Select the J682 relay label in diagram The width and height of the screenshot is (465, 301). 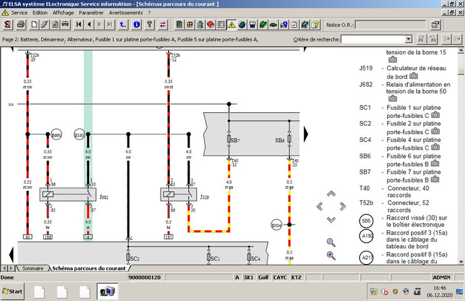(x=104, y=197)
